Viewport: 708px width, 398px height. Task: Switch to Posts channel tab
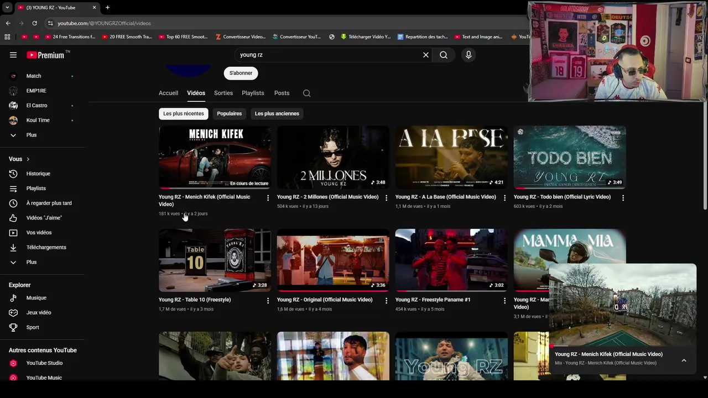point(282,93)
